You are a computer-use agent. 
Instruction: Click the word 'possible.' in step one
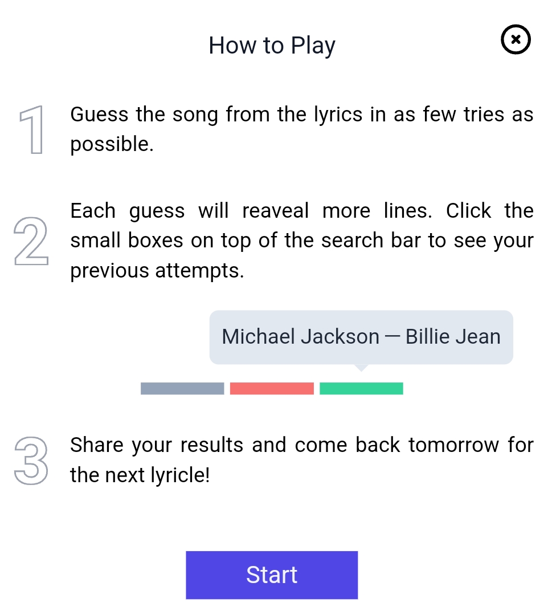112,144
